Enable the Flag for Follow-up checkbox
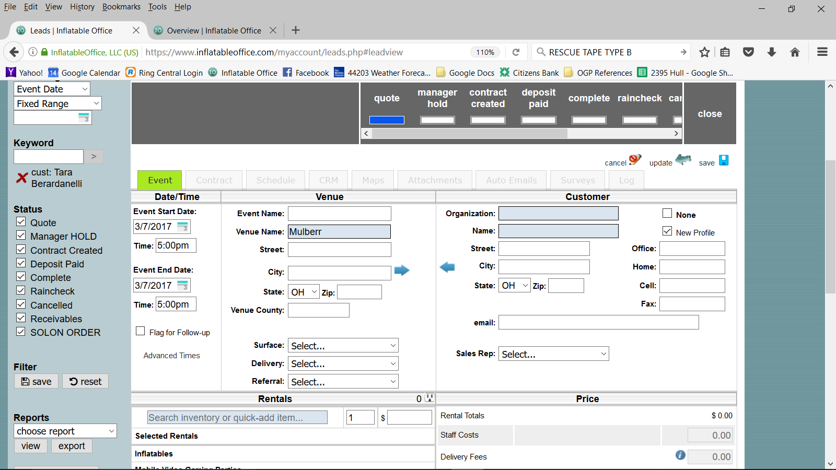The width and height of the screenshot is (836, 470). (x=141, y=331)
